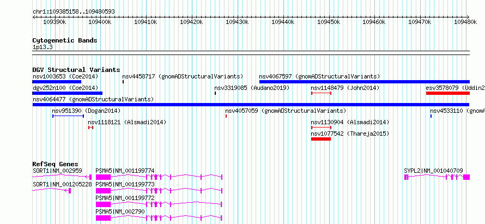485x224 pixels.
Task: Click the nsv1003653 (Coe2014) variant label
Action: tap(65, 76)
